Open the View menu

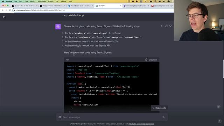(x=26, y=1)
